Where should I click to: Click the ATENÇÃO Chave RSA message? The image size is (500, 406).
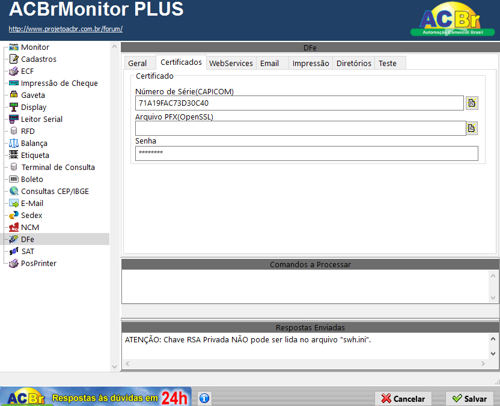pyautogui.click(x=248, y=340)
